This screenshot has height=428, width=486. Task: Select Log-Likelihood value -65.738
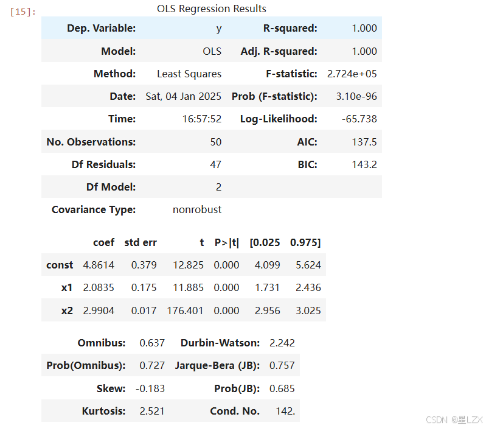point(359,119)
